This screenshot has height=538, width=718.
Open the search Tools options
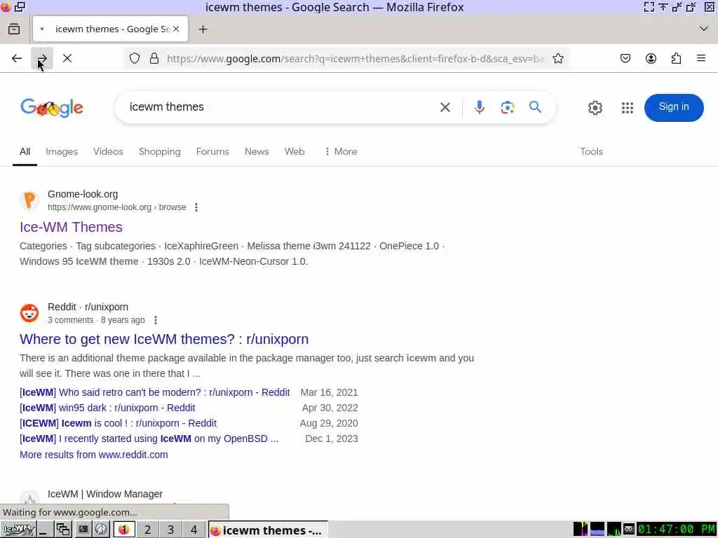coord(591,151)
